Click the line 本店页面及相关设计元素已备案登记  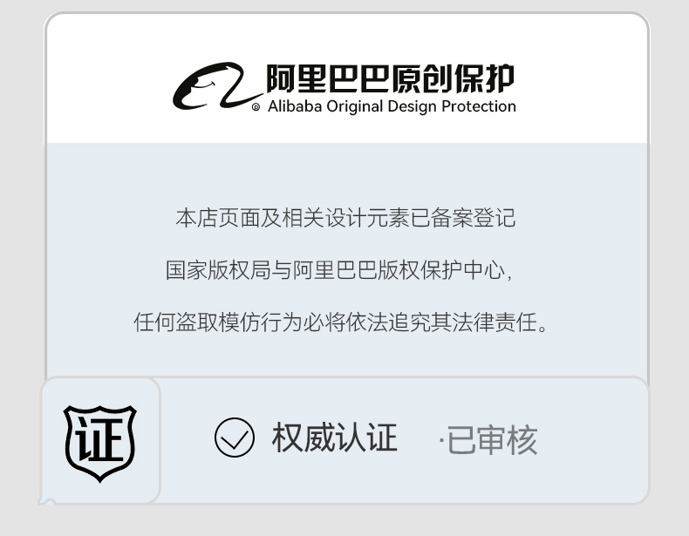tap(345, 218)
